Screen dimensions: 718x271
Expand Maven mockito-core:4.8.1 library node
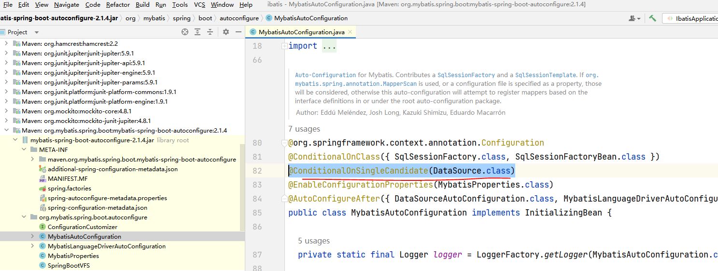[6, 111]
